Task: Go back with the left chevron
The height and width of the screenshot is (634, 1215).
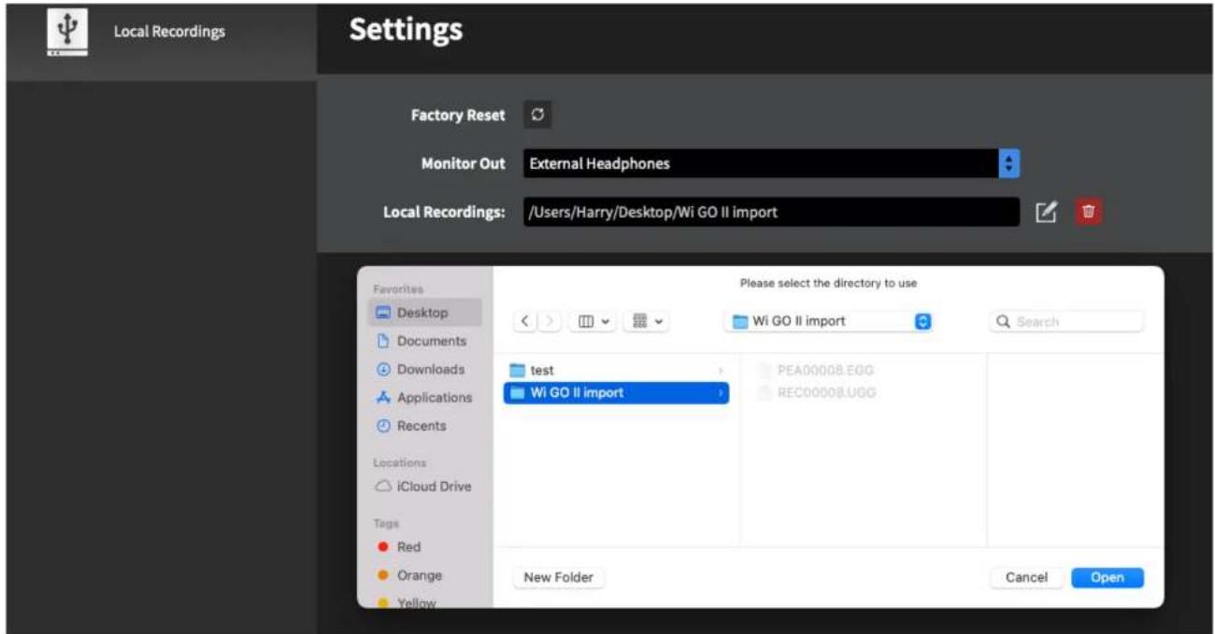Action: pos(525,321)
